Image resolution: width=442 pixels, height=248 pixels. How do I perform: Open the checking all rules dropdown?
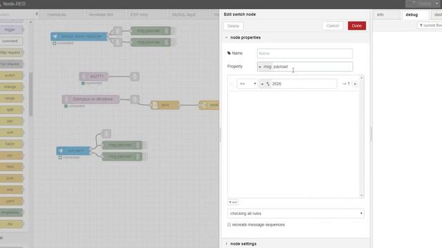coord(296,214)
